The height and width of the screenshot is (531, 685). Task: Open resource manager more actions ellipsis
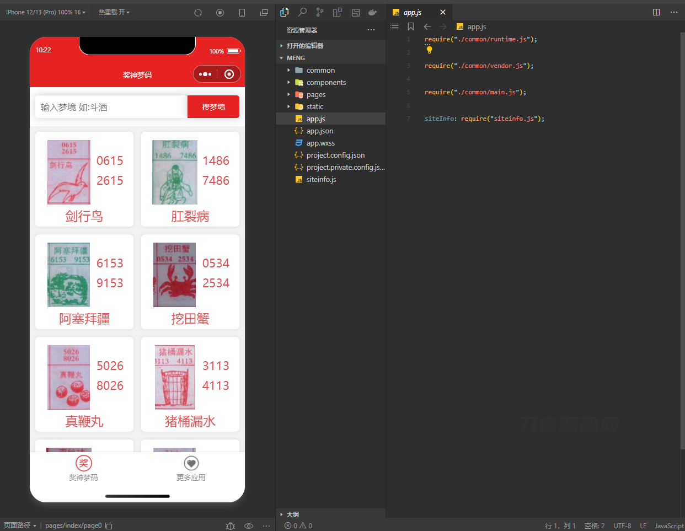[371, 30]
